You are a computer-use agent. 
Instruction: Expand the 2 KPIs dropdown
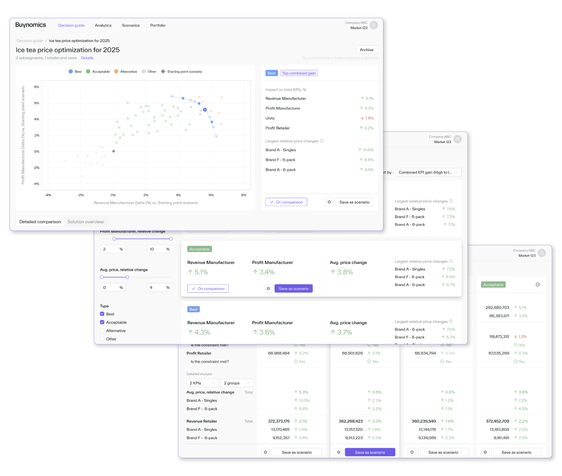click(202, 383)
